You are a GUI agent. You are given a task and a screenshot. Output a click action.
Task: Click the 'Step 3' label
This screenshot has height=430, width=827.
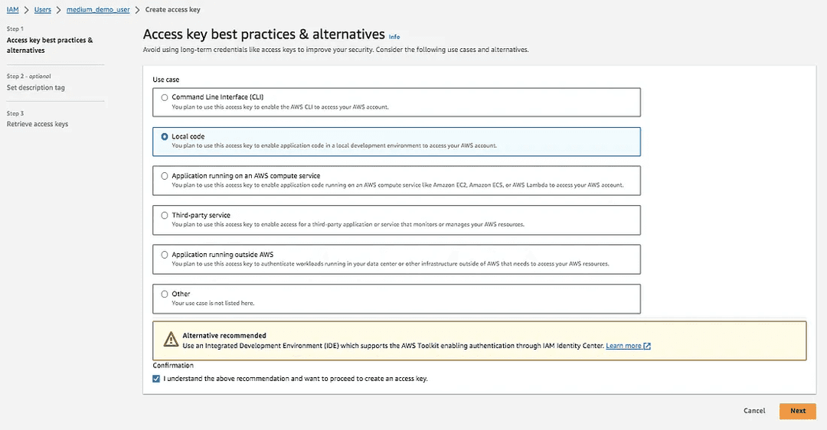15,113
